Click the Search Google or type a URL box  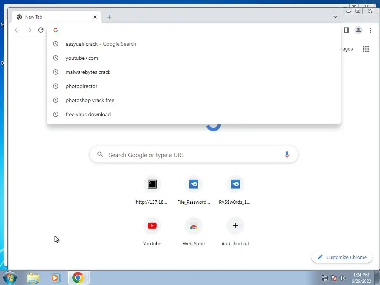click(194, 155)
